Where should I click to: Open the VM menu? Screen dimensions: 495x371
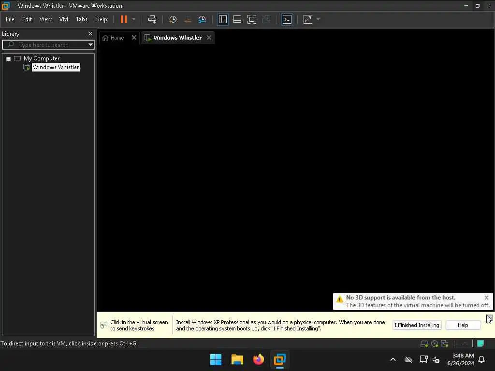click(63, 19)
